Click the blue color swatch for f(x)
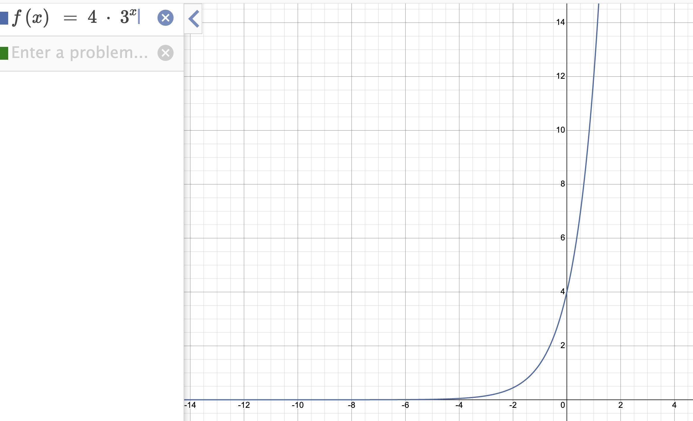The height and width of the screenshot is (421, 693). tap(4, 18)
